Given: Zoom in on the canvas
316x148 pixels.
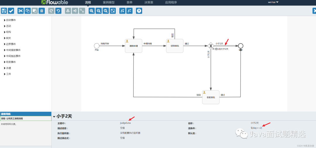Looking at the screenshot, I should (x=92, y=11).
